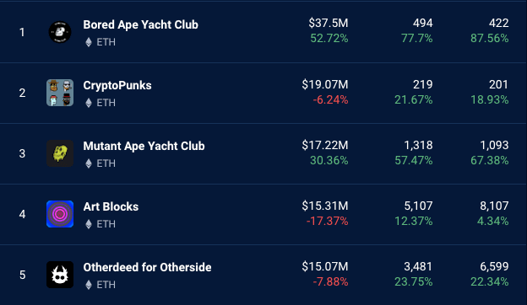
Task: Click the Ethereum icon under Otherdeed for Otherside
Action: (89, 285)
